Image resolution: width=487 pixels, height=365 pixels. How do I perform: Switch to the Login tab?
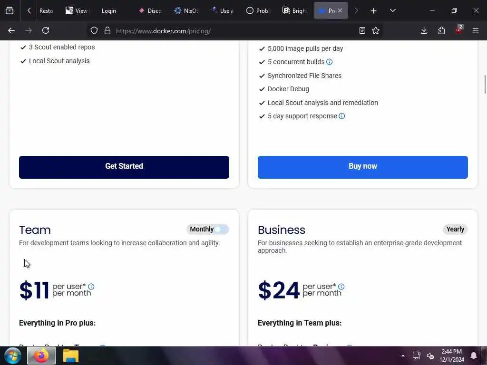pyautogui.click(x=109, y=11)
